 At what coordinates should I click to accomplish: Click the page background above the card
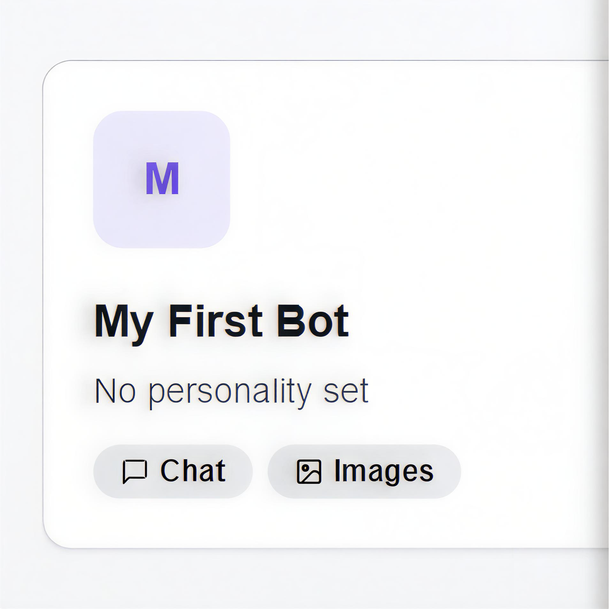tap(288, 29)
